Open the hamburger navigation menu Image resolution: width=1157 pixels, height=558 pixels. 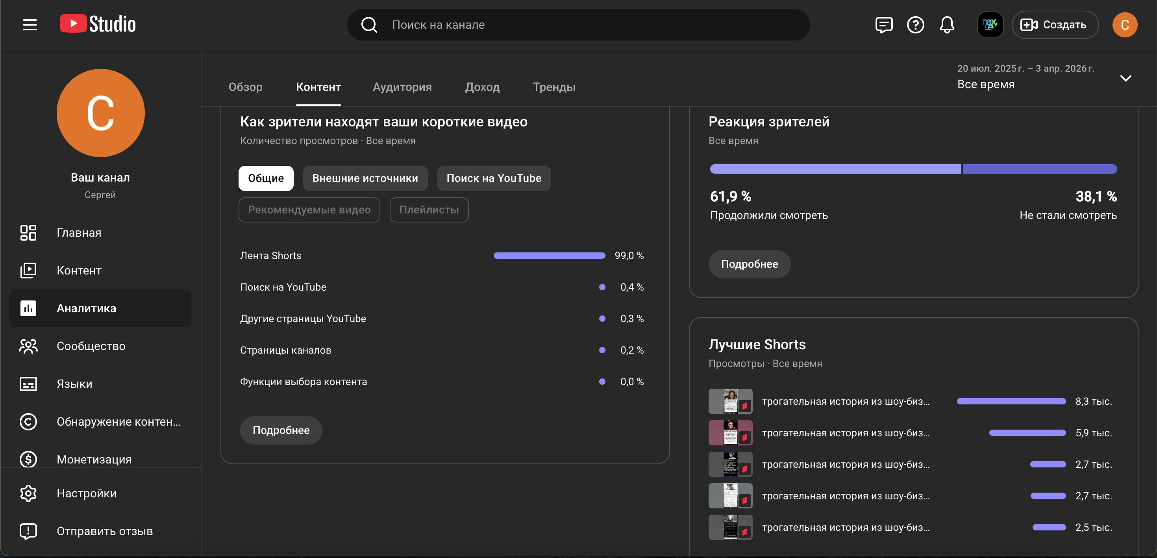30,25
